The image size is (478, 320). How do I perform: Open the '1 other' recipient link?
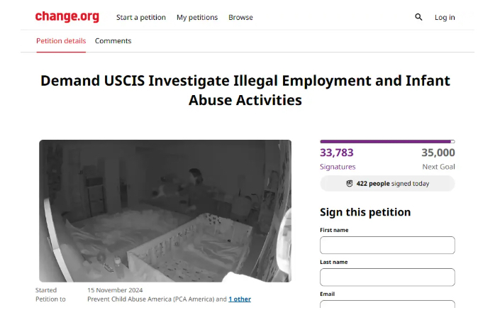[x=240, y=299]
